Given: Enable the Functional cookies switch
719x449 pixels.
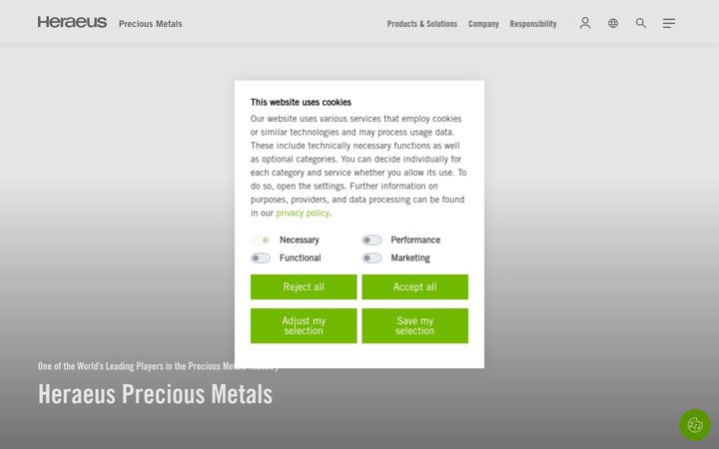Looking at the screenshot, I should point(261,258).
